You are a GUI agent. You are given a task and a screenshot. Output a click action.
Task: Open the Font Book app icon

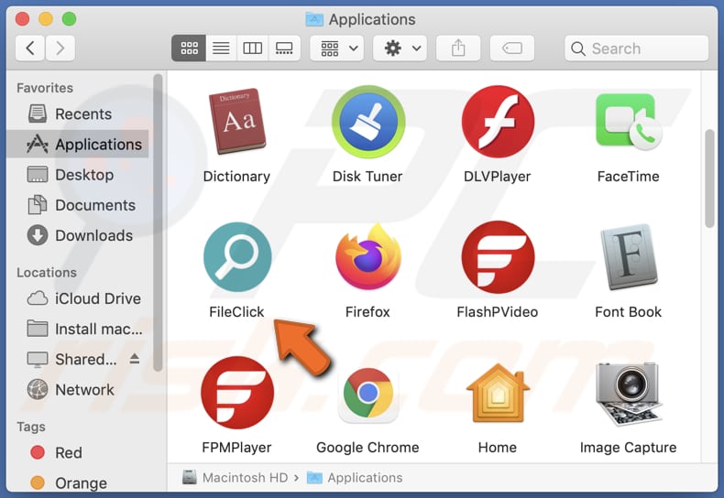629,257
